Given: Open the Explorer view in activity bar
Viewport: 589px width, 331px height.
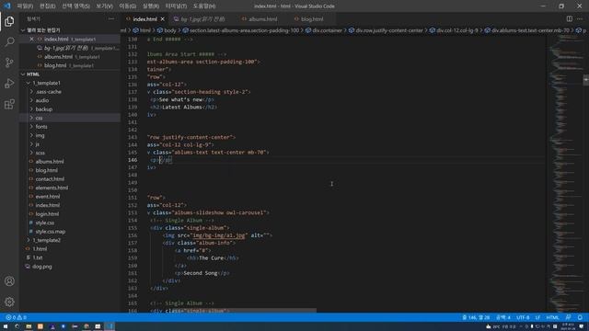Looking at the screenshot, I should click(9, 21).
